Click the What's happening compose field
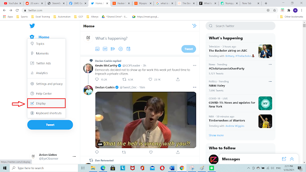 click(111, 38)
